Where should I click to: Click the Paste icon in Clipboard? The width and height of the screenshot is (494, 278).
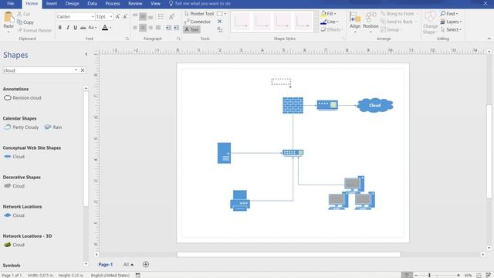8,17
